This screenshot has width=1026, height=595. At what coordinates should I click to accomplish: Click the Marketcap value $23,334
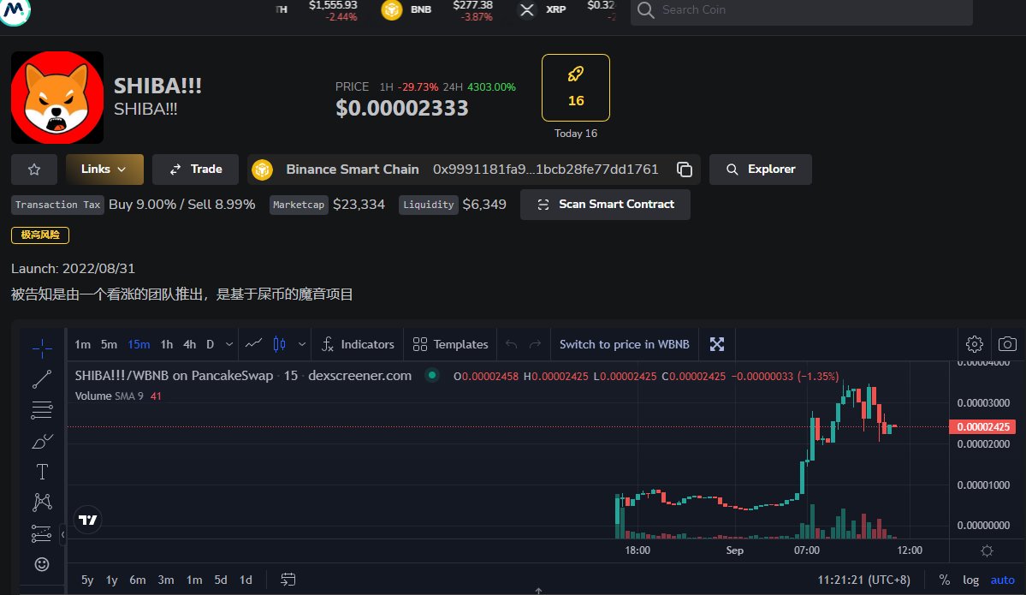[x=359, y=205]
